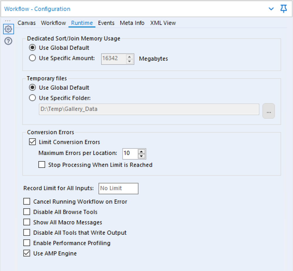
Task: Browse for temporary folder with ellipsis button
Action: [x=268, y=111]
